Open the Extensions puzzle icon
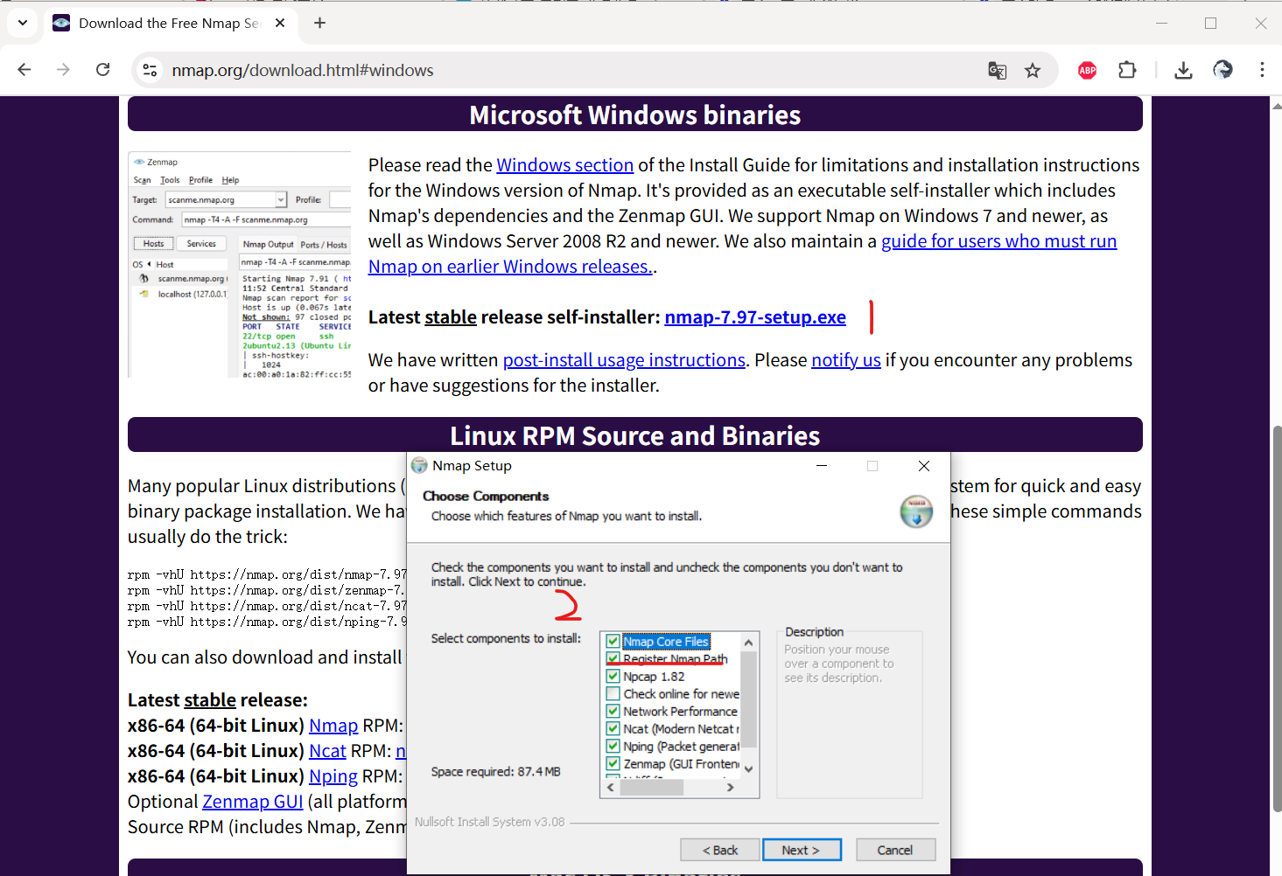The width and height of the screenshot is (1282, 876). click(x=1127, y=70)
